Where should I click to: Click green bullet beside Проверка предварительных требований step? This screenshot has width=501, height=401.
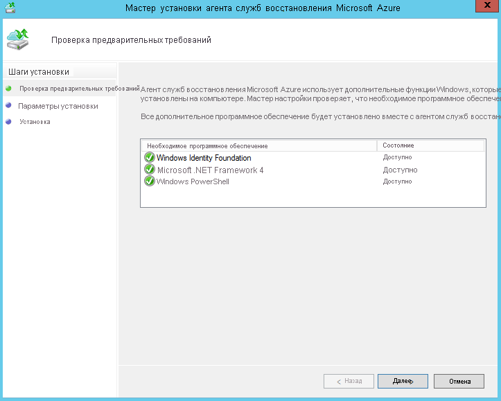click(8, 89)
